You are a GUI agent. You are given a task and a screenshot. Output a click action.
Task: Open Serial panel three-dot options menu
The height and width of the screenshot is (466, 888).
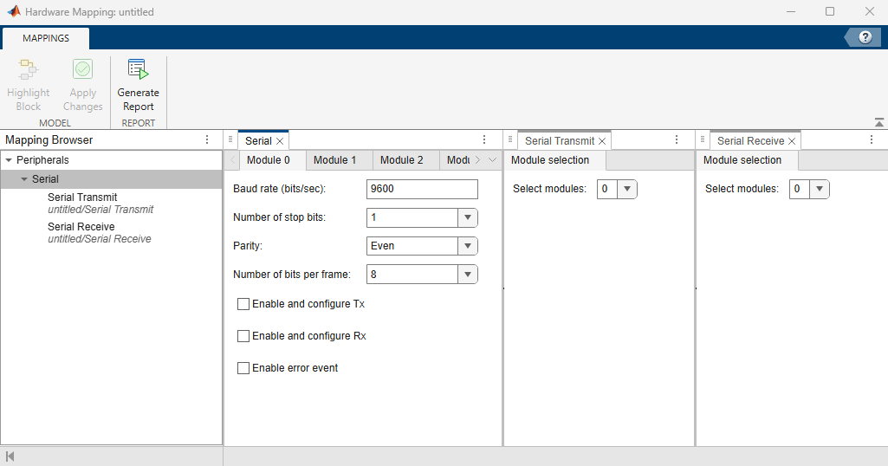tap(484, 139)
